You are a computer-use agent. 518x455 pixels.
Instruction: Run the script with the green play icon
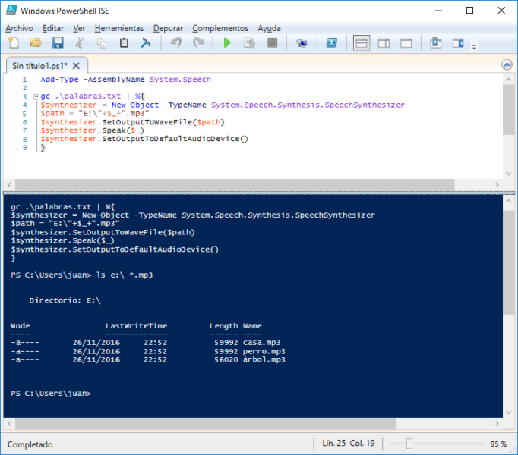click(226, 43)
